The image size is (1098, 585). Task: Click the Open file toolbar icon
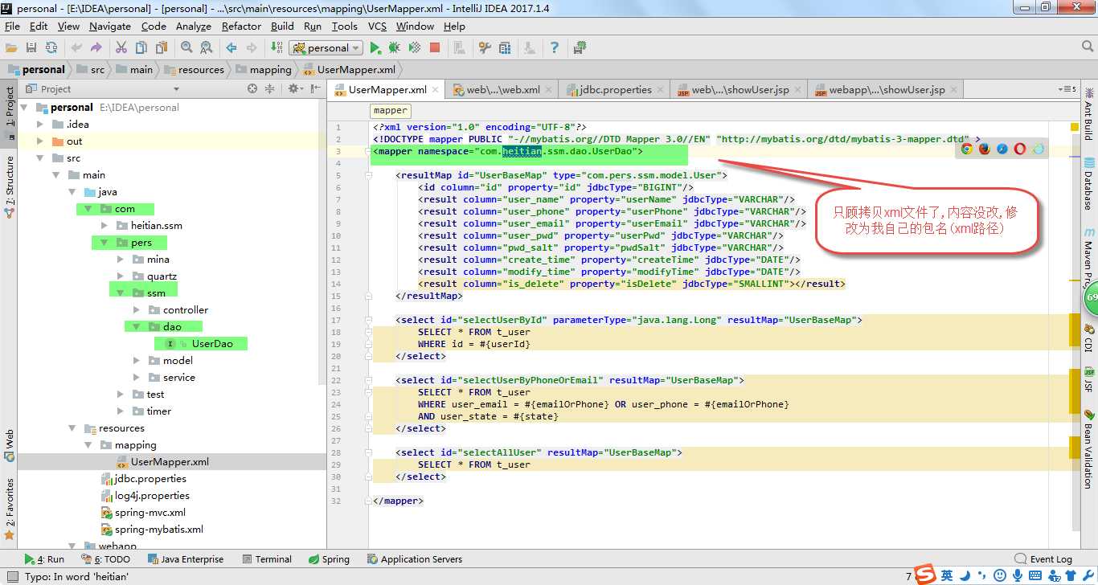(11, 48)
